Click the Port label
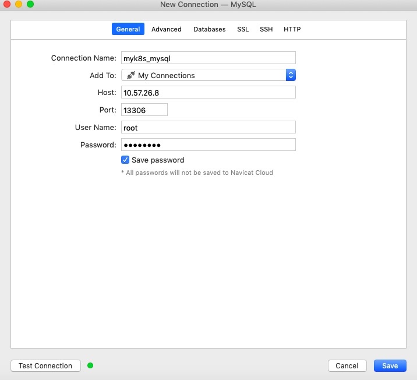This screenshot has width=417, height=380. click(x=108, y=110)
